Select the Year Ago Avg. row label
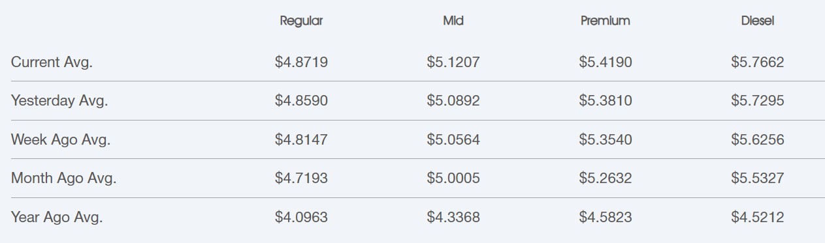This screenshot has height=243, width=825. pyautogui.click(x=57, y=217)
